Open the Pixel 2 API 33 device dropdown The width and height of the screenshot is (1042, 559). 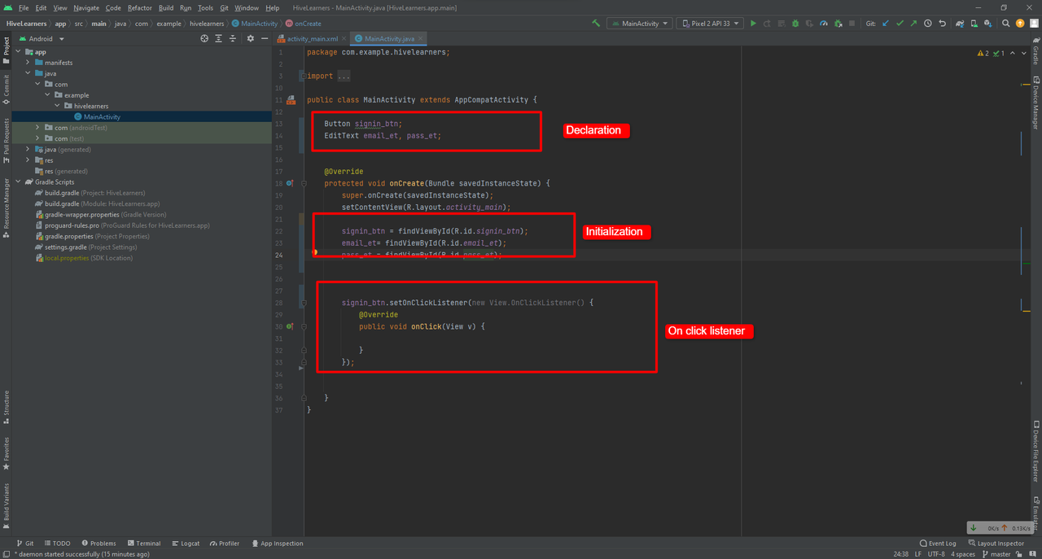coord(709,24)
